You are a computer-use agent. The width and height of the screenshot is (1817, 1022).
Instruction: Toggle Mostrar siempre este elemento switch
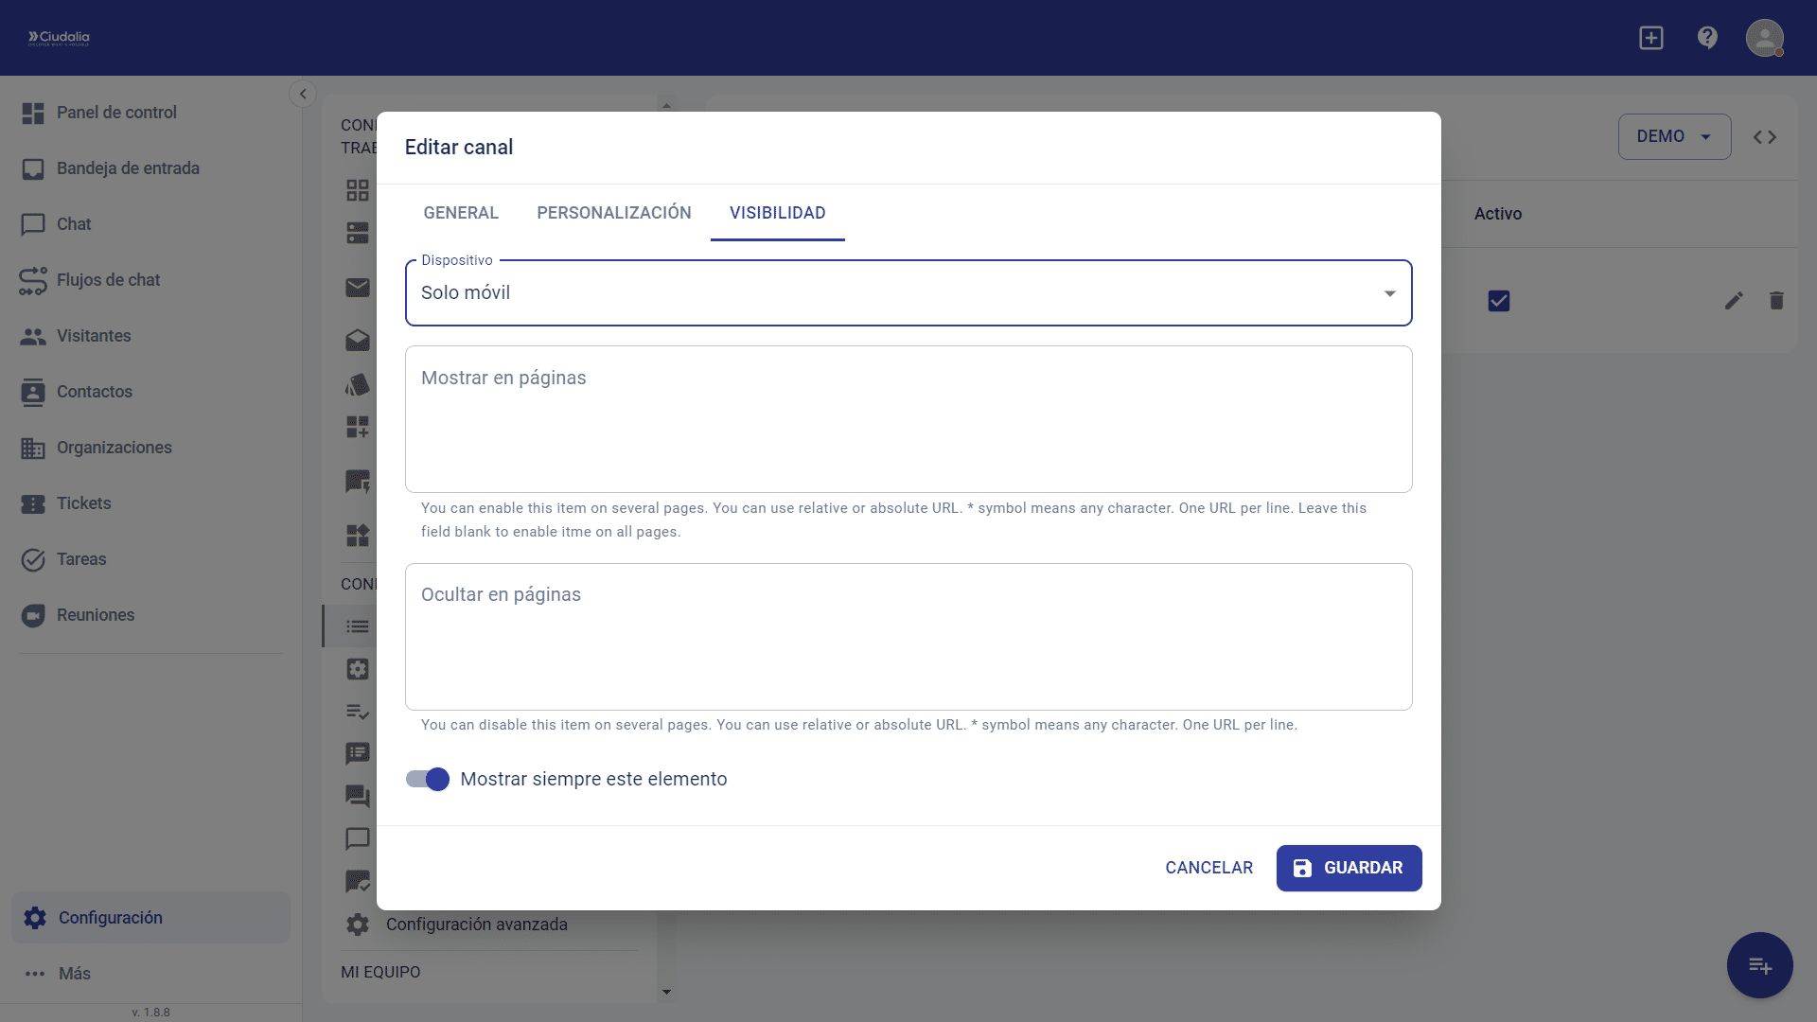pyautogui.click(x=428, y=779)
